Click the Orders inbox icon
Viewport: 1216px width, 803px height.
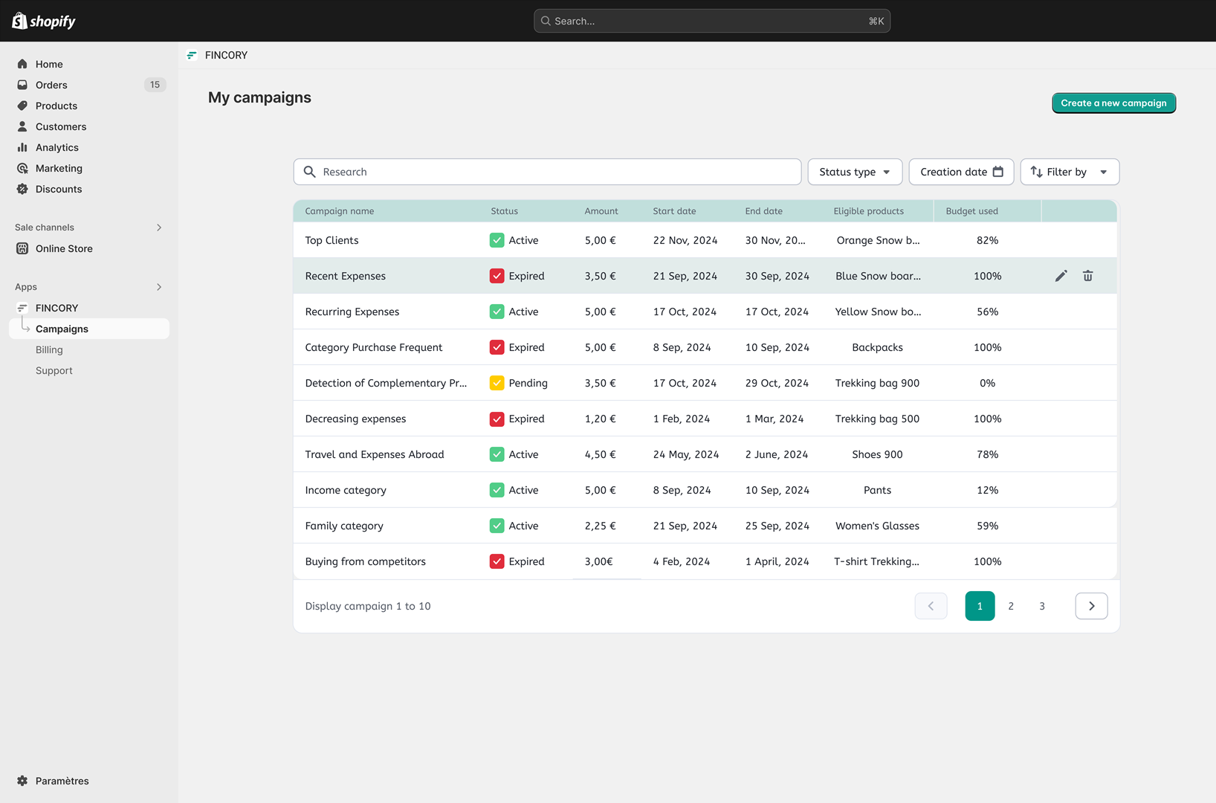[x=22, y=85]
